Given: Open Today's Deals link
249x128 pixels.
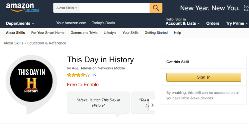Looking at the screenshot, I should 103,23.
